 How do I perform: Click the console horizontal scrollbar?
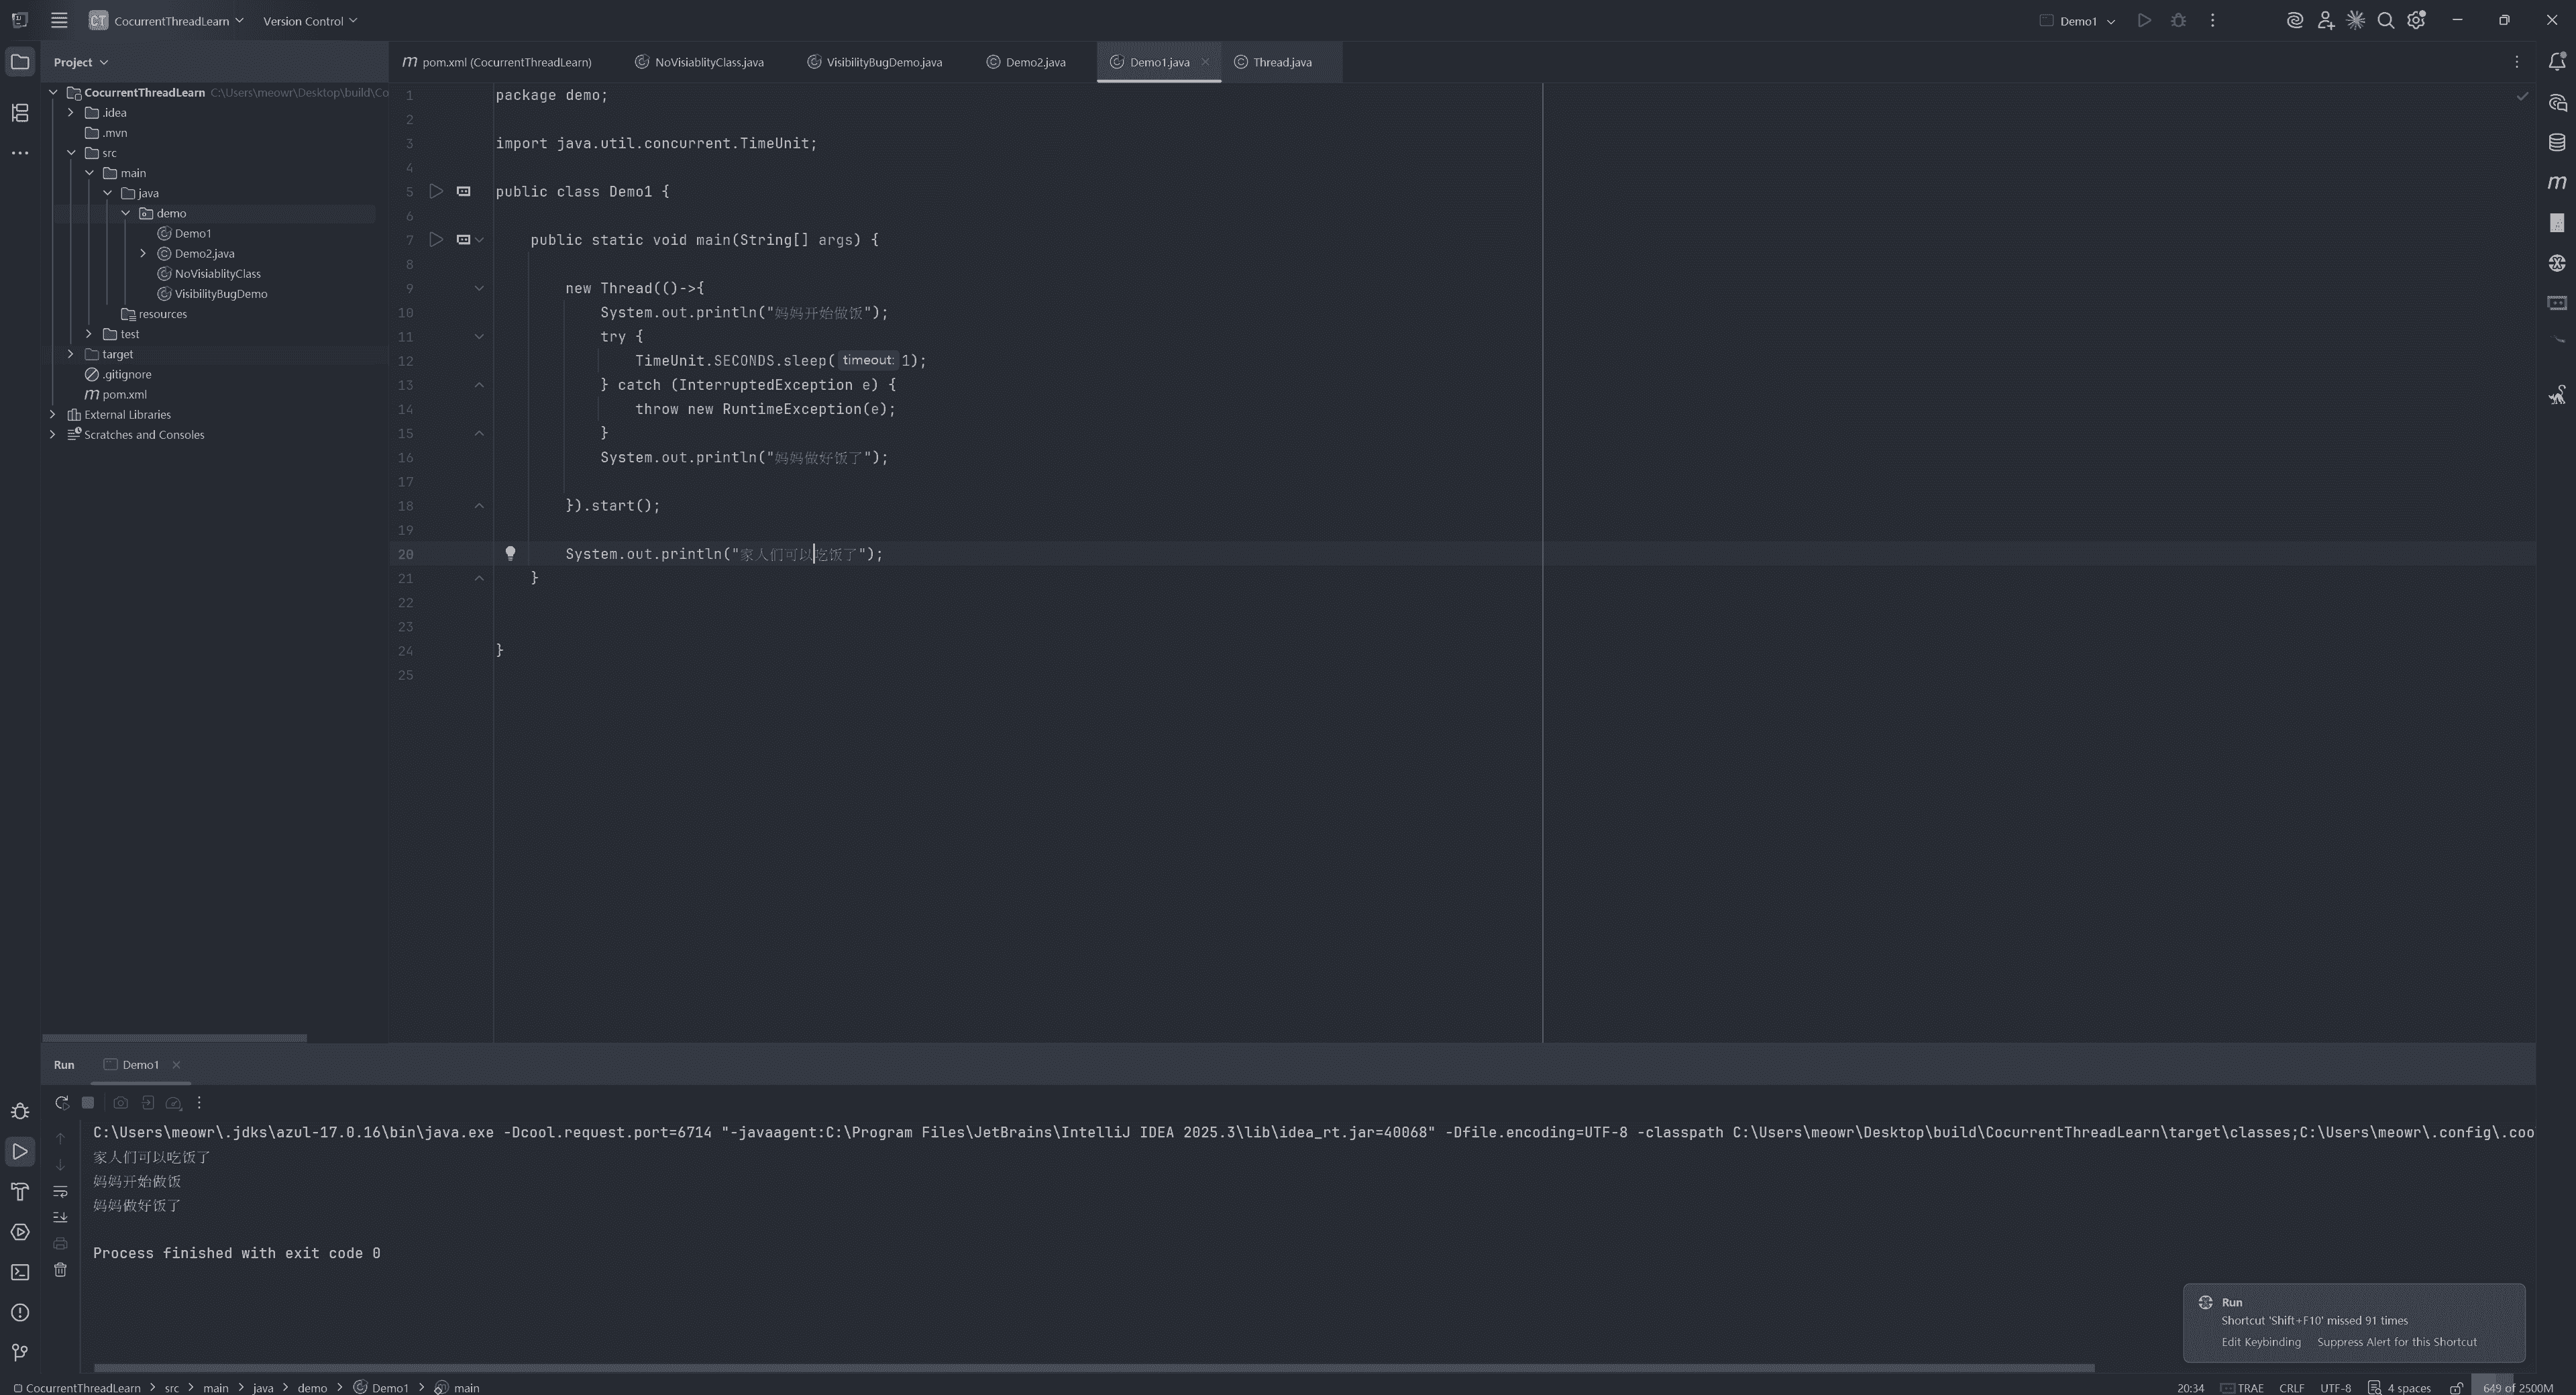pyautogui.click(x=1093, y=1367)
